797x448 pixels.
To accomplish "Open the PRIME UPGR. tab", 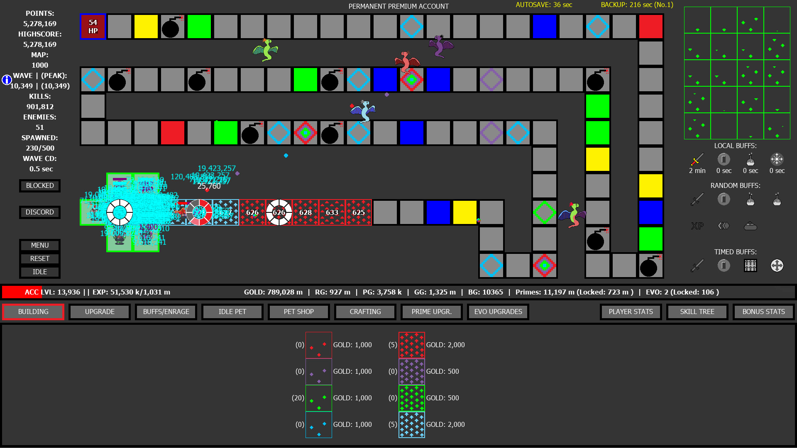I will tap(432, 311).
